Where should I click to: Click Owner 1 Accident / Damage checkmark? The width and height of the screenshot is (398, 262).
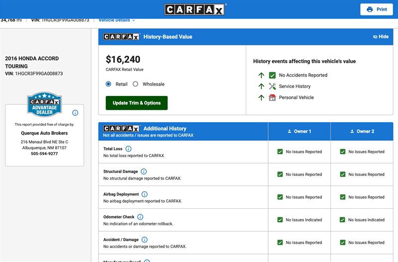pos(280,243)
